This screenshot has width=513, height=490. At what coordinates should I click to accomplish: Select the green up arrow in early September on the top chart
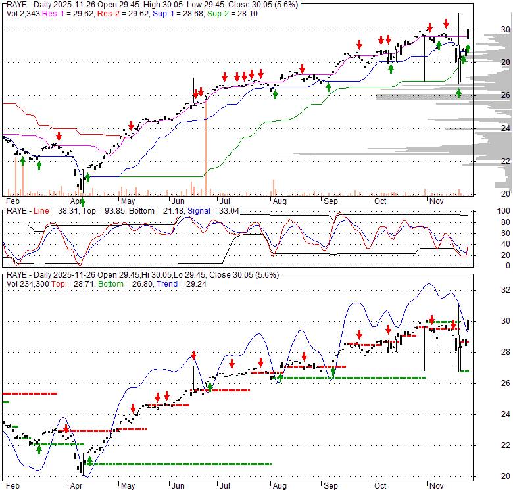[x=328, y=87]
